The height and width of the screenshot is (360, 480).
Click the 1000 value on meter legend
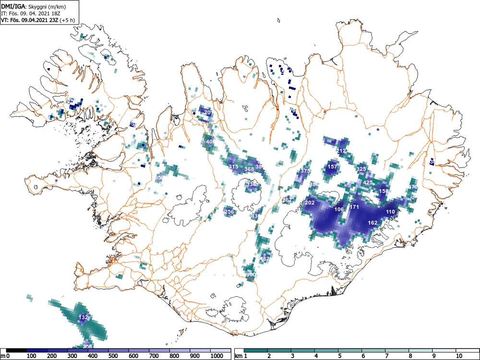click(217, 356)
